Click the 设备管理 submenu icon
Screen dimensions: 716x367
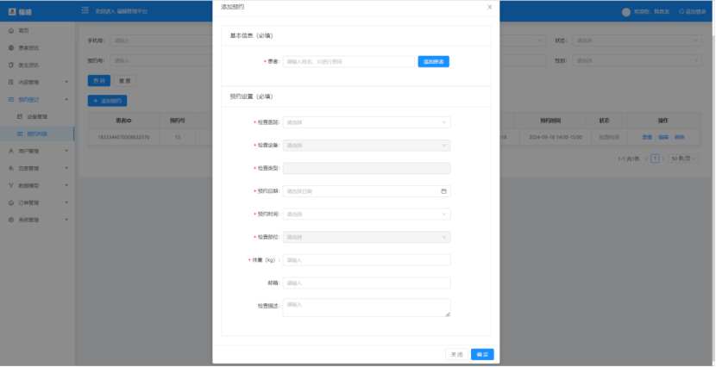click(20, 116)
